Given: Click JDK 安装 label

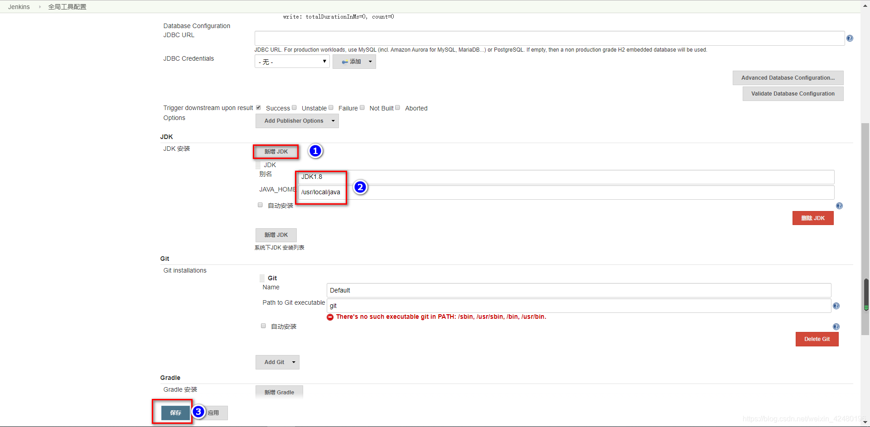Looking at the screenshot, I should [x=177, y=149].
